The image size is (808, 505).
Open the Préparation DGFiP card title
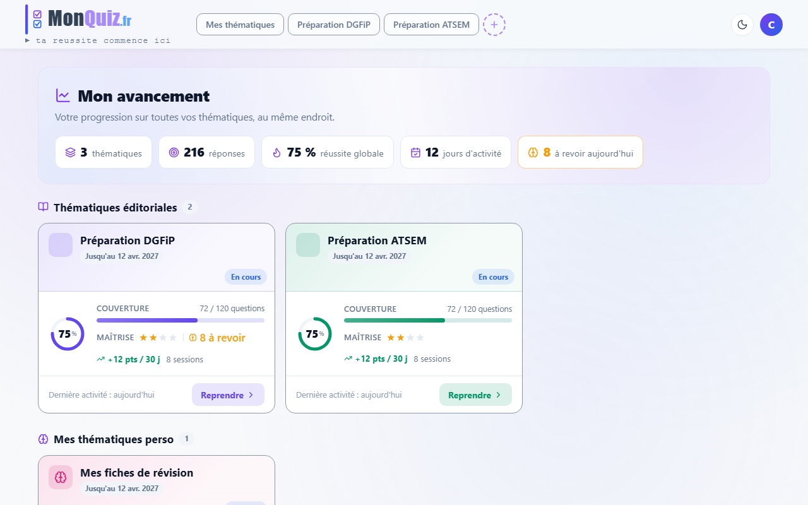pos(128,241)
